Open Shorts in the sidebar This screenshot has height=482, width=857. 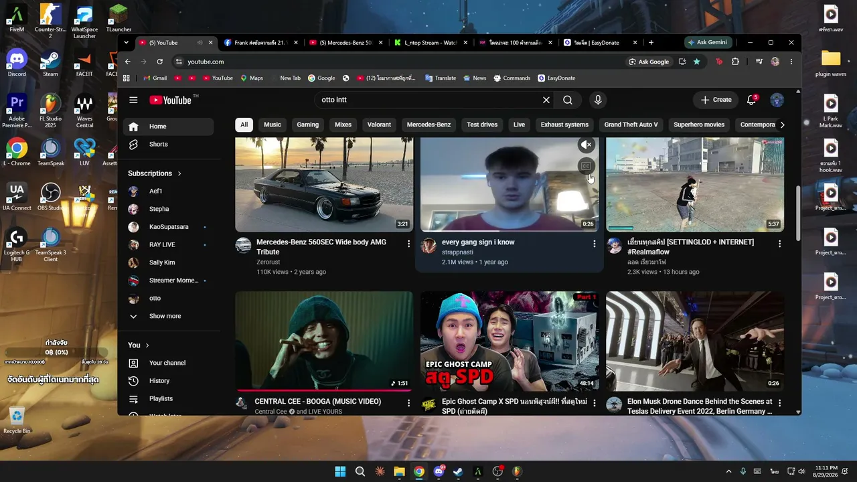tap(169, 145)
